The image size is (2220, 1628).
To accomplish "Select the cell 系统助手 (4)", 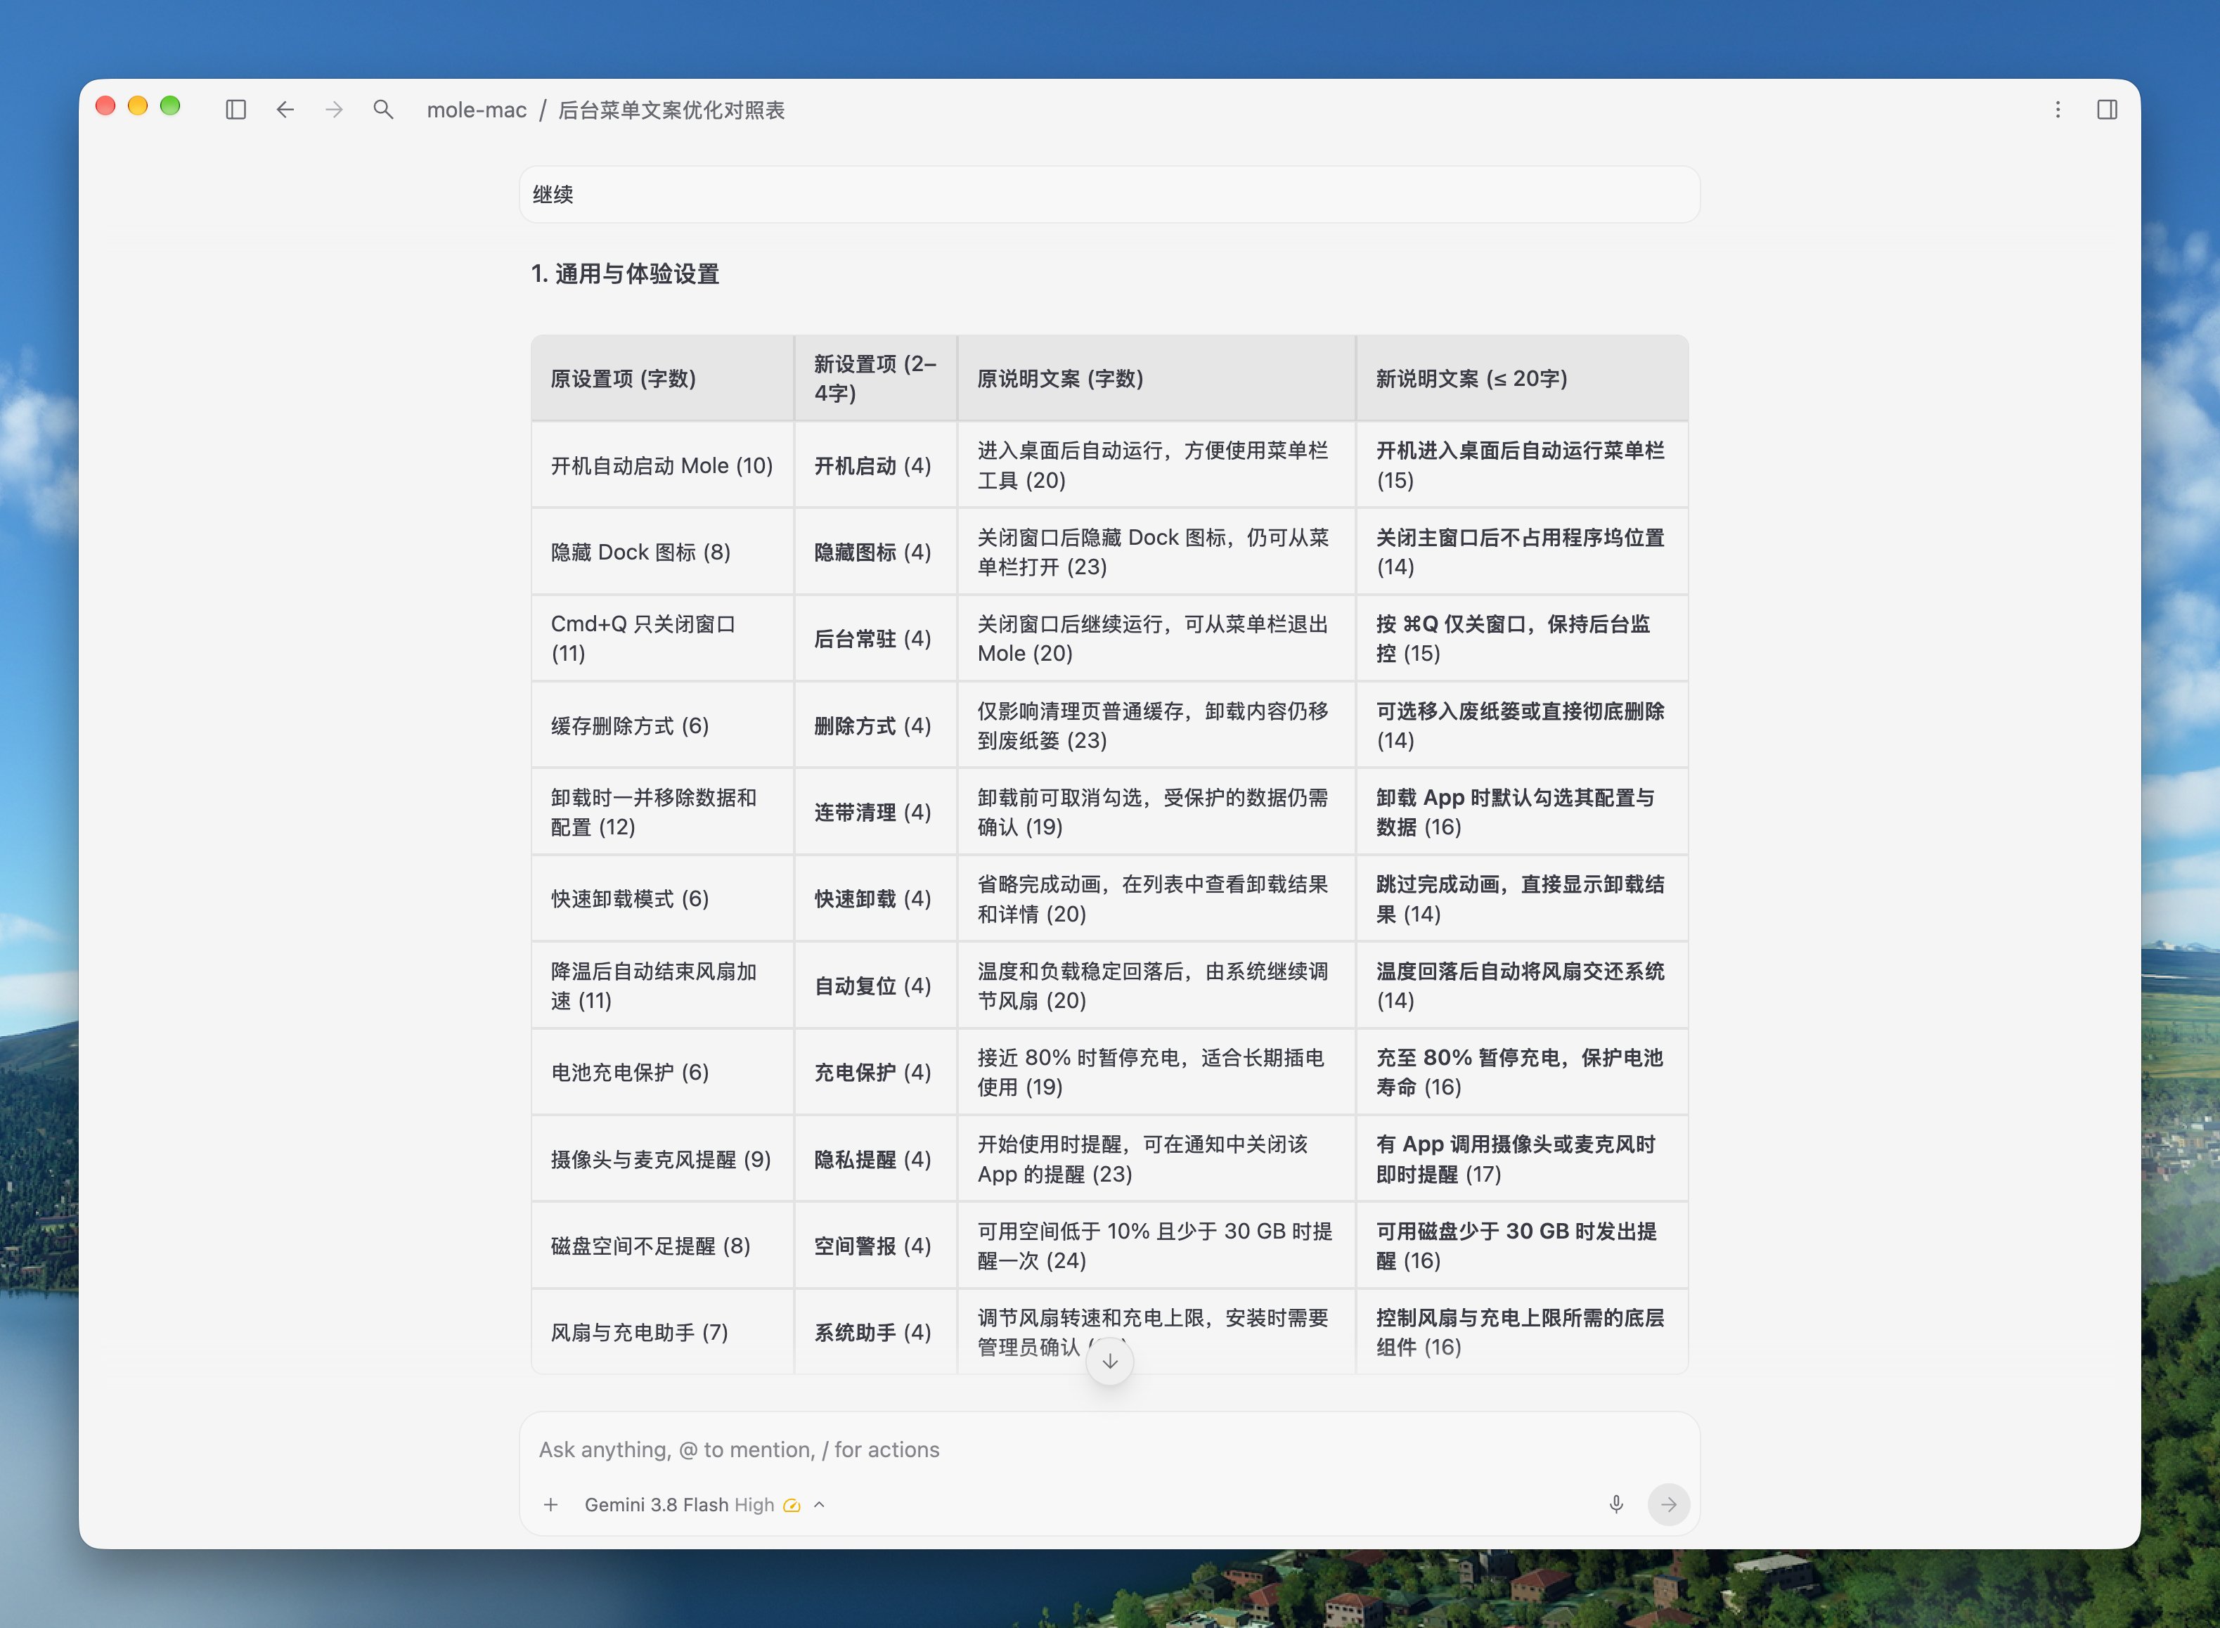I will (875, 1332).
